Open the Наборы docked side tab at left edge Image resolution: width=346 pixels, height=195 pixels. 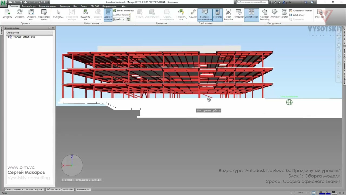point(1,31)
